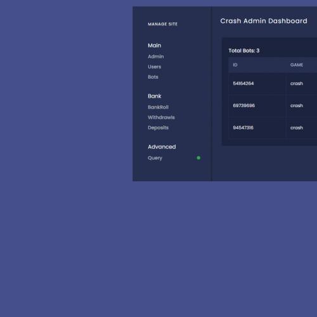This screenshot has height=317, width=317.
Task: Open the Advanced Query tool
Action: point(155,158)
